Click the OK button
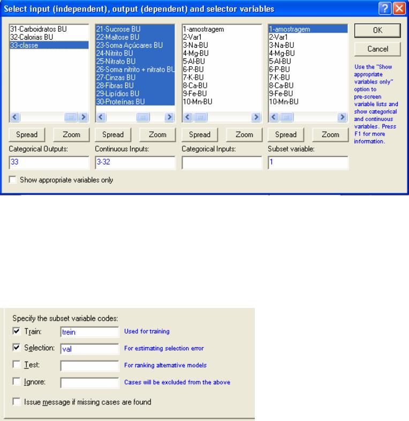 point(377,31)
